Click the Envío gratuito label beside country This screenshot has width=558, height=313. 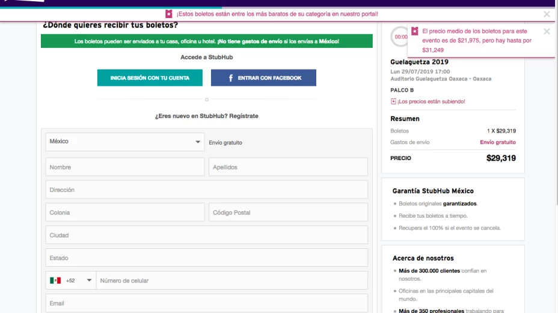pyautogui.click(x=225, y=143)
